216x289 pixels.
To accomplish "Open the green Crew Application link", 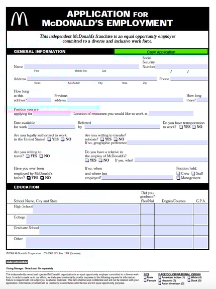I will point(161,52).
